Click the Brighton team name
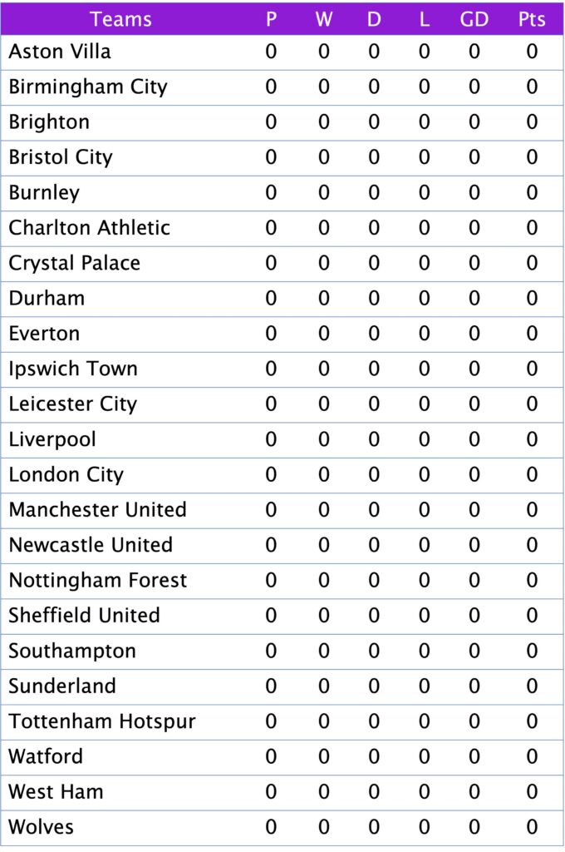The width and height of the screenshot is (565, 852). pyautogui.click(x=49, y=122)
